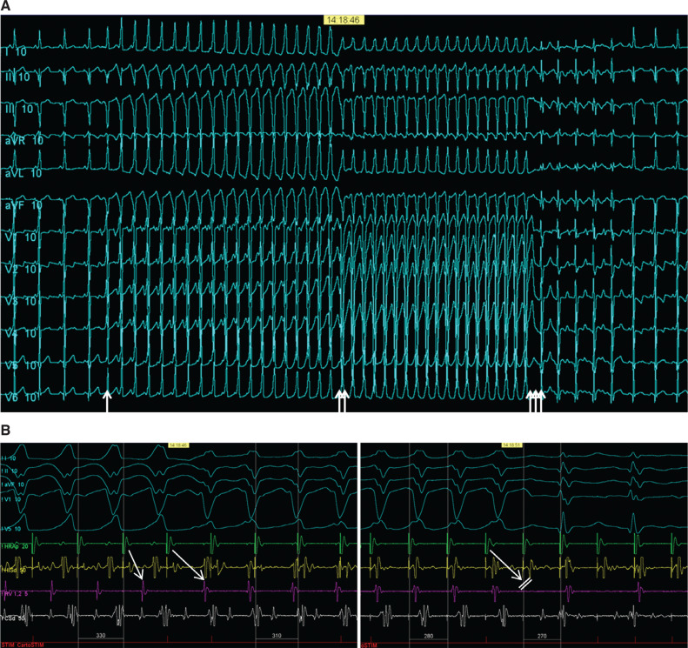Click the 14:18:46 timestamp in panel B
This screenshot has height=648, width=688.
178,444
